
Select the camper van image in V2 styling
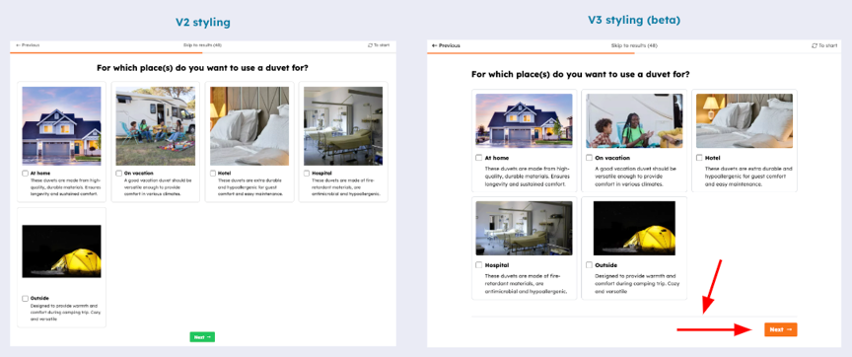[x=156, y=126]
